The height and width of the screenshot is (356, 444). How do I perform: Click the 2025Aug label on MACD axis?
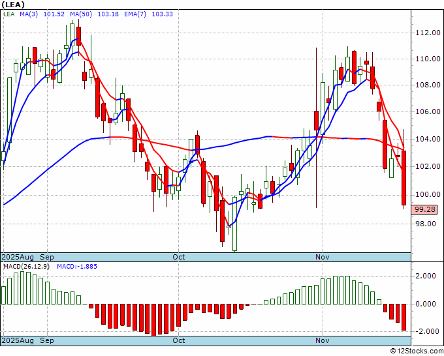18,340
